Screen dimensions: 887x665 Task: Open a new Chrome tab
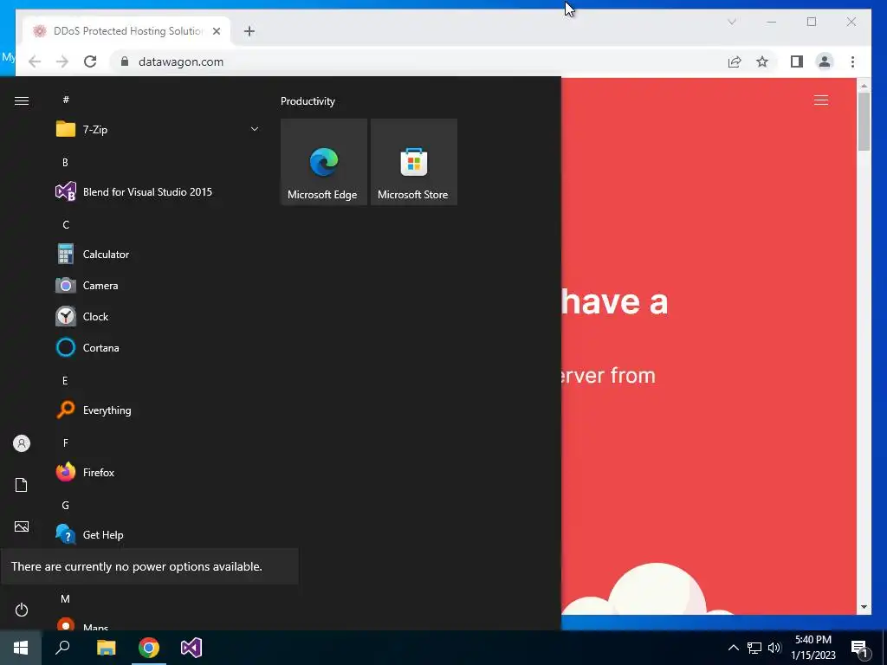coord(249,31)
